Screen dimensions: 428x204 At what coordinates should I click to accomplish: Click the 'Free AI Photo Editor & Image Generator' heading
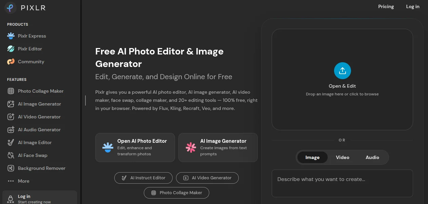tap(159, 58)
